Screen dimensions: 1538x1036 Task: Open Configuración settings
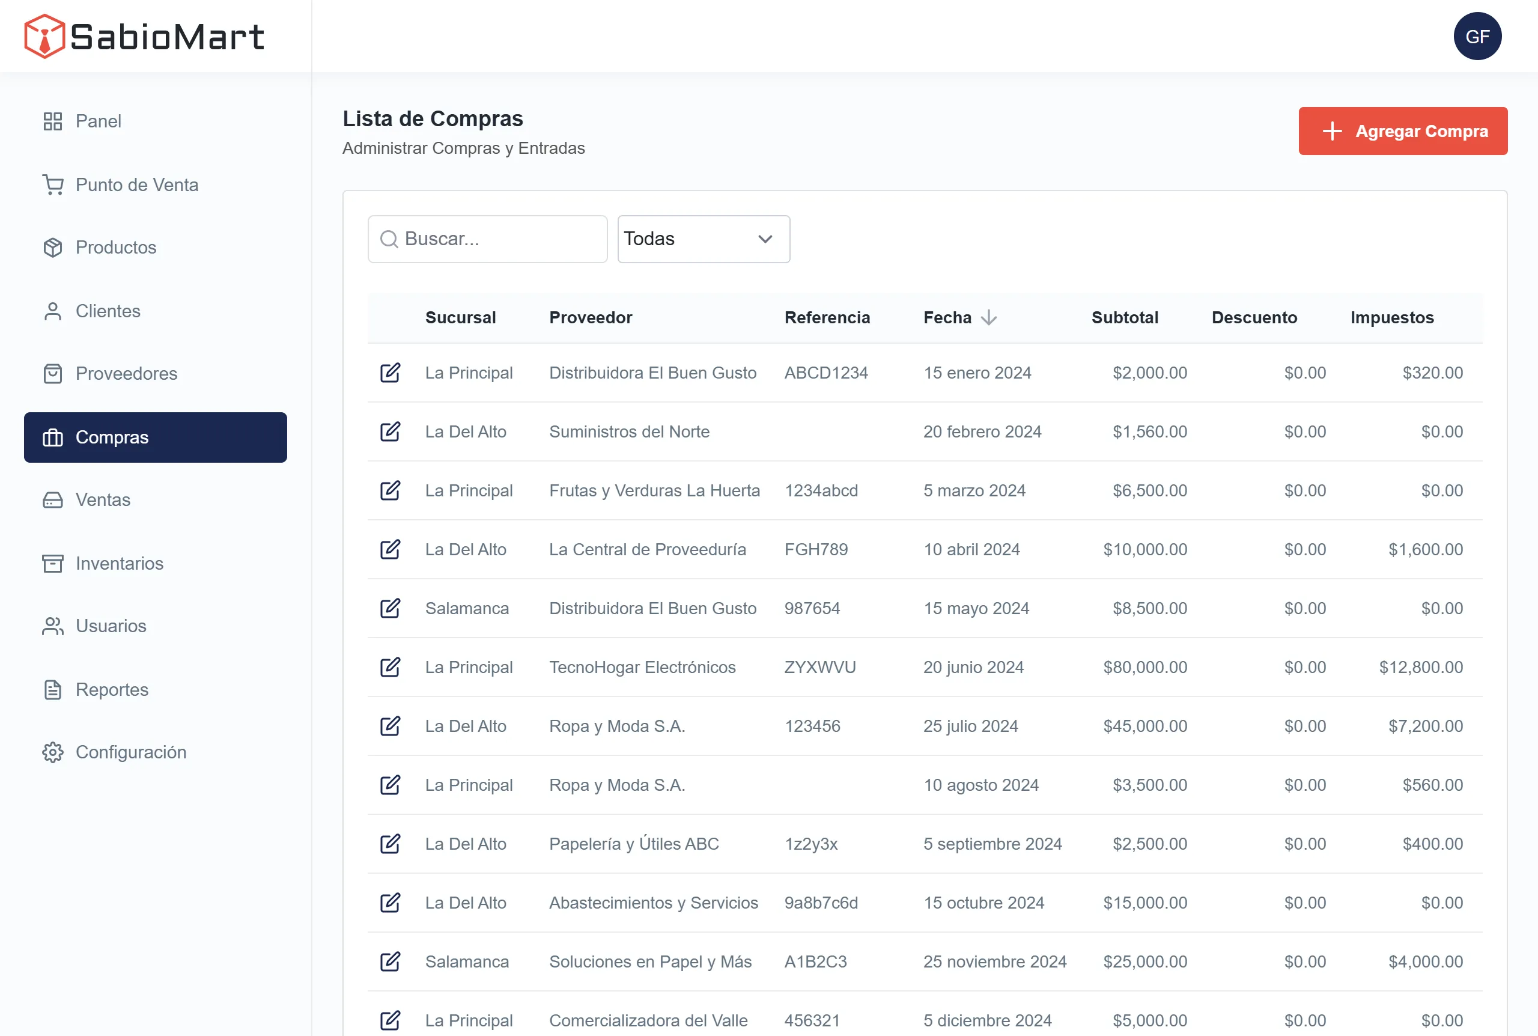point(155,752)
